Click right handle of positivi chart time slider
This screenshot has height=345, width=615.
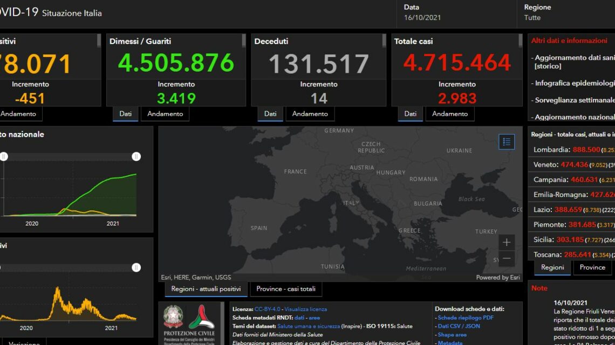[136, 267]
